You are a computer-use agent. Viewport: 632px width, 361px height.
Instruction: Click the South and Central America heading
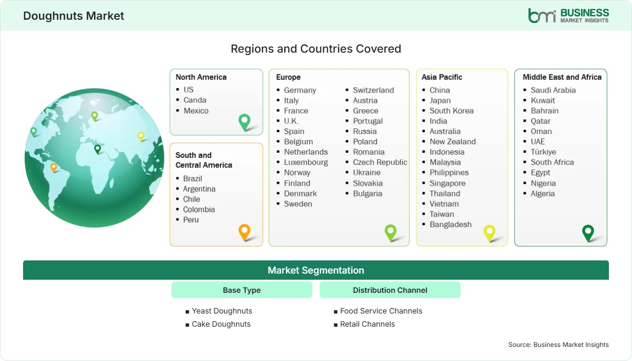click(x=204, y=160)
